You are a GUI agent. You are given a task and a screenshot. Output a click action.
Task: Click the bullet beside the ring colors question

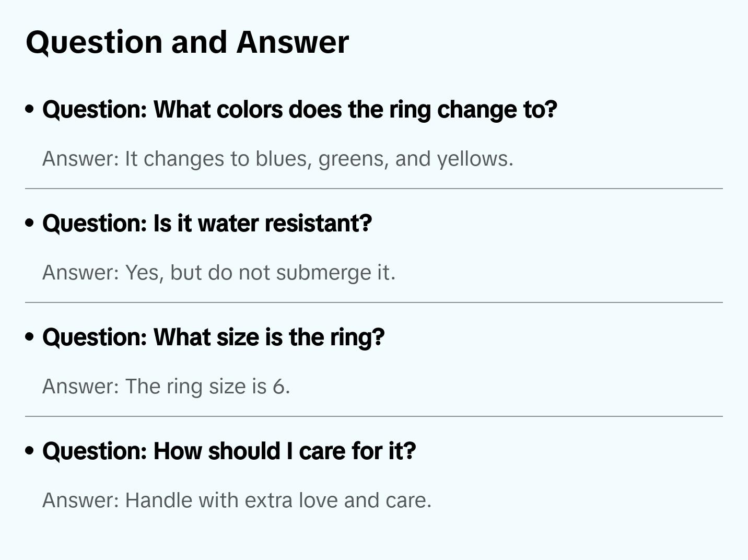[30, 110]
